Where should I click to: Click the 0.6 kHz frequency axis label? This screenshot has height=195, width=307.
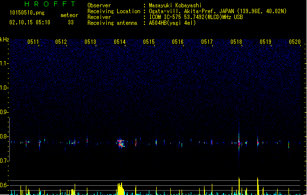(4, 185)
